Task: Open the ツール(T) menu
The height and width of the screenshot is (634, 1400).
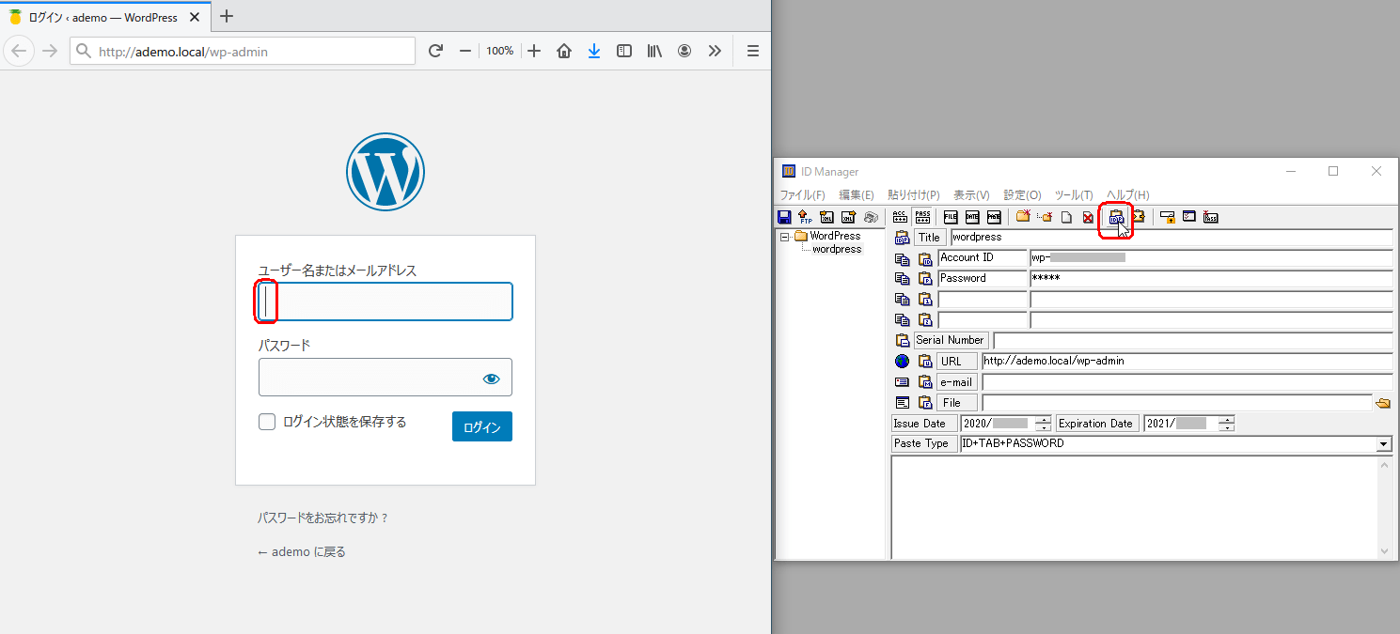Action: [x=1074, y=195]
